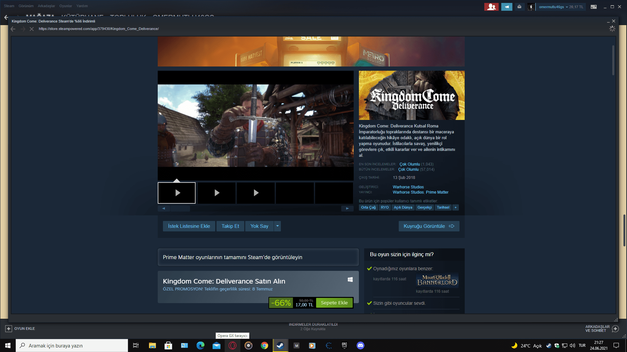627x352 pixels.
Task: Click the store page vertical scrollbar
Action: coord(613,60)
